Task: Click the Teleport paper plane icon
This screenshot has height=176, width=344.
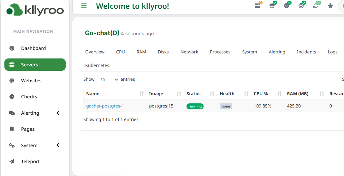Action: (12, 161)
